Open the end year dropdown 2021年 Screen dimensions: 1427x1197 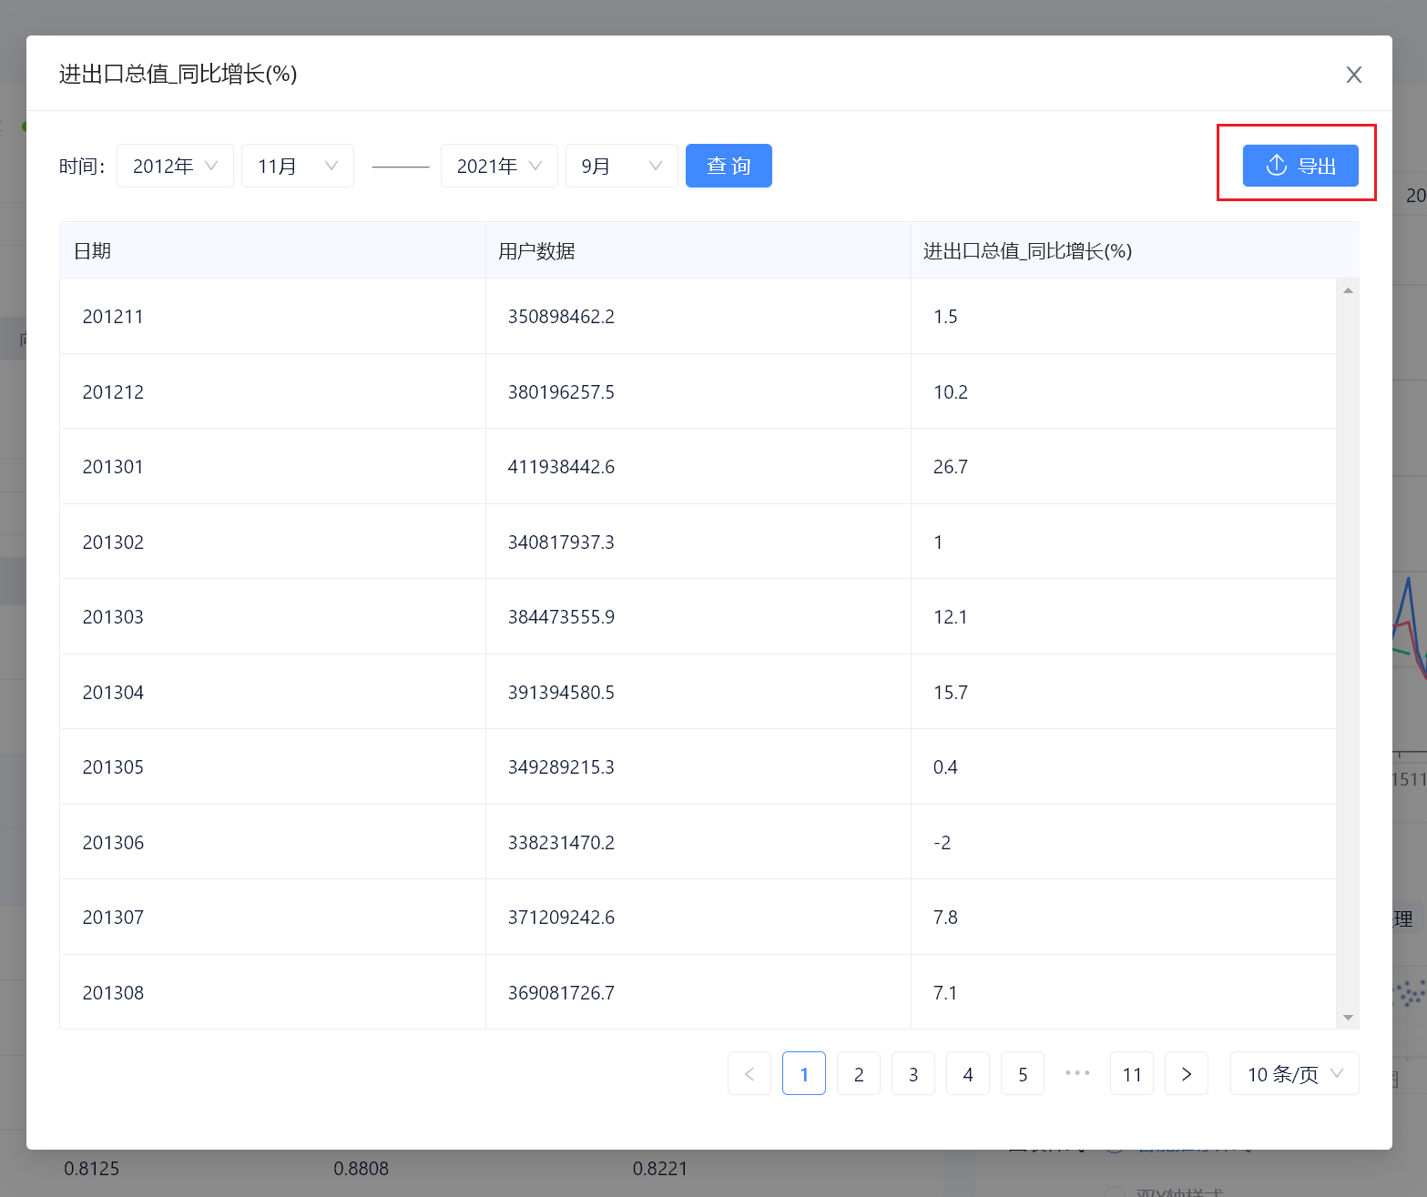(499, 166)
